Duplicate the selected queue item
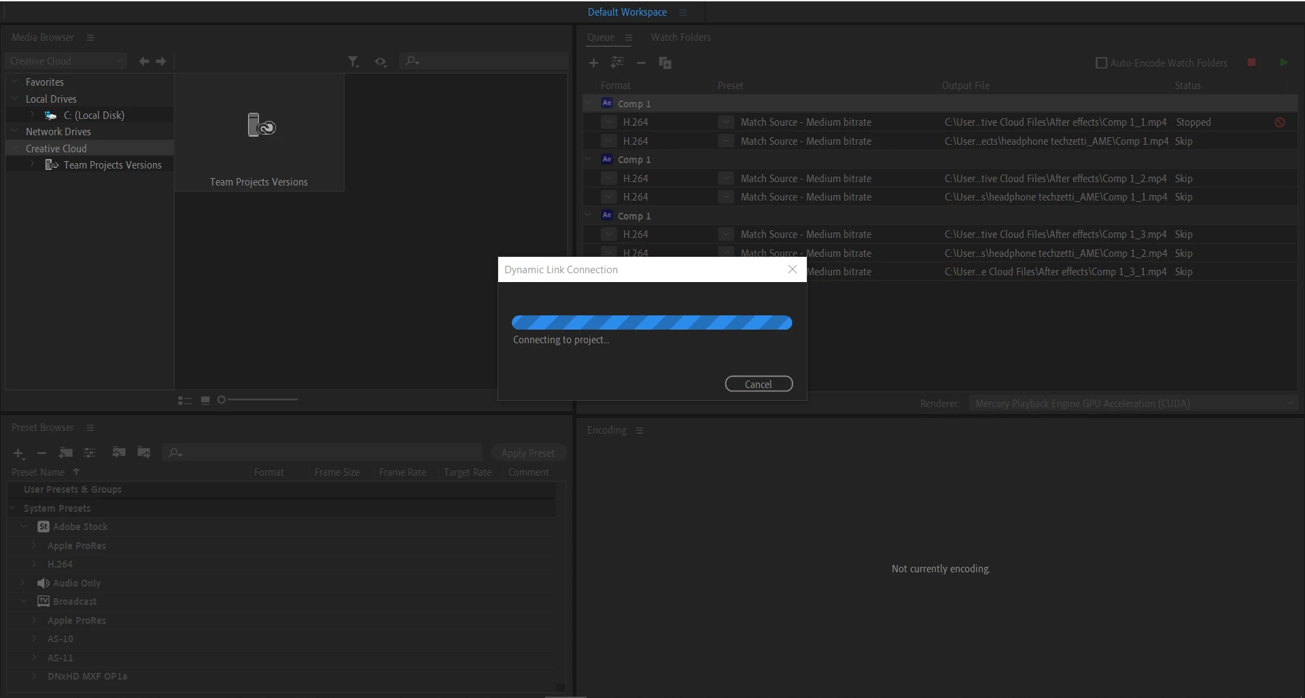The width and height of the screenshot is (1305, 698). pyautogui.click(x=665, y=63)
